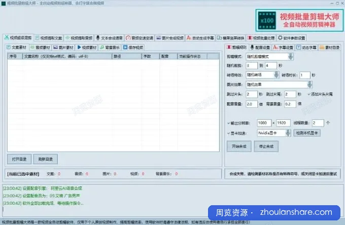345x225 pixels.
Task: Click the 背景音量 value field
Action: (x=290, y=104)
